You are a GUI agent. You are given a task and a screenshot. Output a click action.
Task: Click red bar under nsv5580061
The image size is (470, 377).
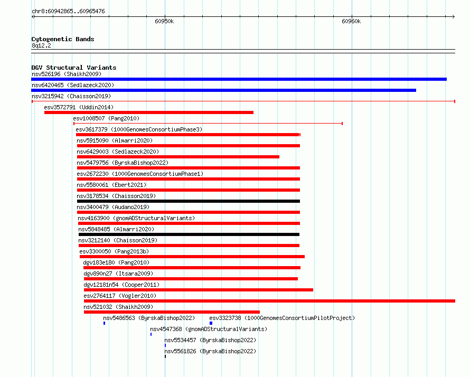(189, 190)
